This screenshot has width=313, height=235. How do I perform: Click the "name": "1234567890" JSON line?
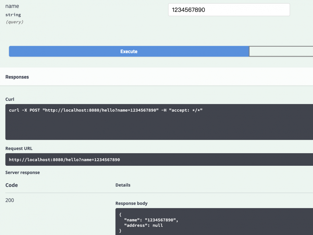151,220
